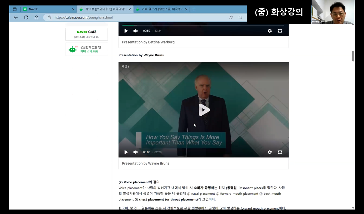This screenshot has height=214, width=364.
Task: Turn on Read aloud icon
Action: tap(231, 18)
